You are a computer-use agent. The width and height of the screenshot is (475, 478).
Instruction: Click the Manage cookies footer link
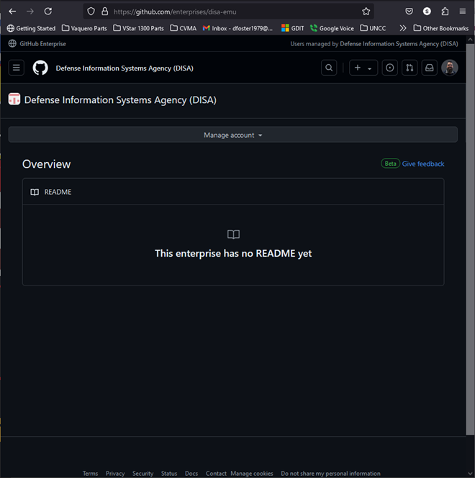(252, 474)
